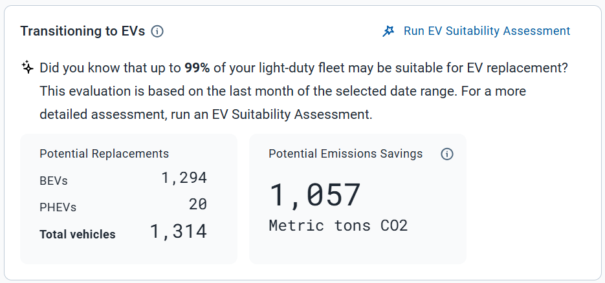Click the sparkle icon beside Did you know

click(27, 68)
